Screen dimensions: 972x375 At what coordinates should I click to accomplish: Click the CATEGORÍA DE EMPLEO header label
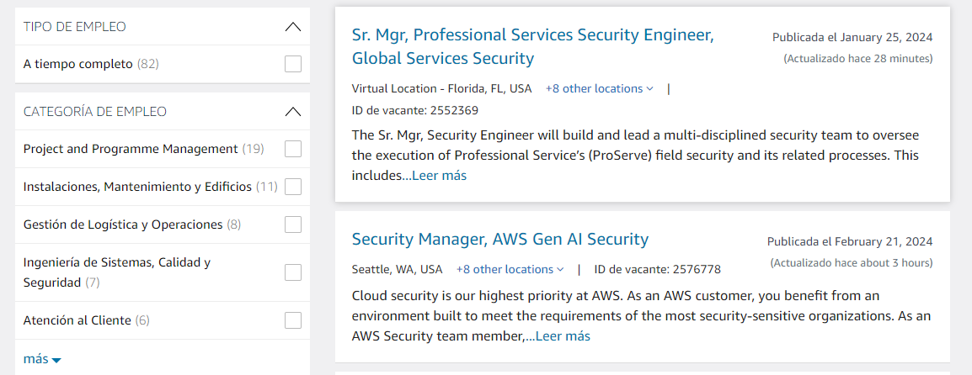[x=95, y=112]
